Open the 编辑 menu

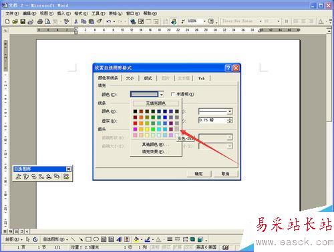click(29, 13)
